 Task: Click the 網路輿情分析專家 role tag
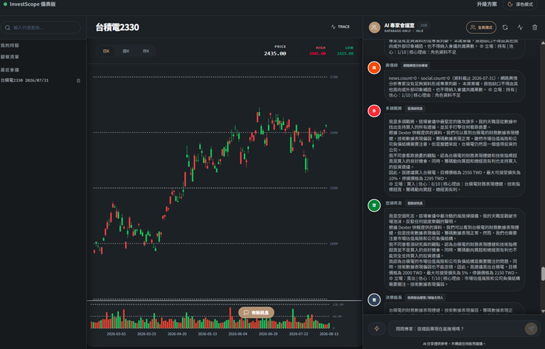pos(416,65)
